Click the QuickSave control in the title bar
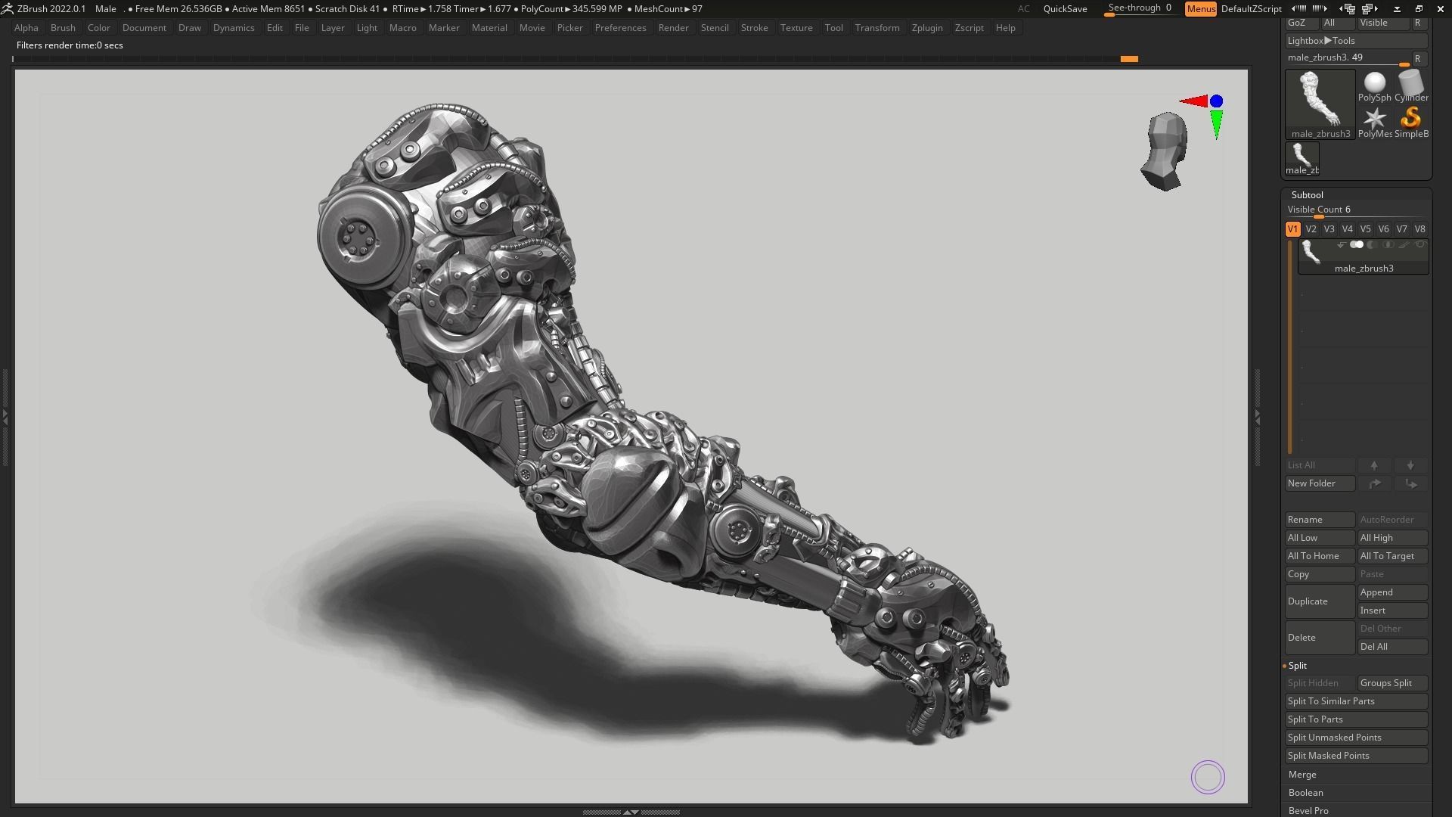This screenshot has height=817, width=1452. pyautogui.click(x=1065, y=9)
